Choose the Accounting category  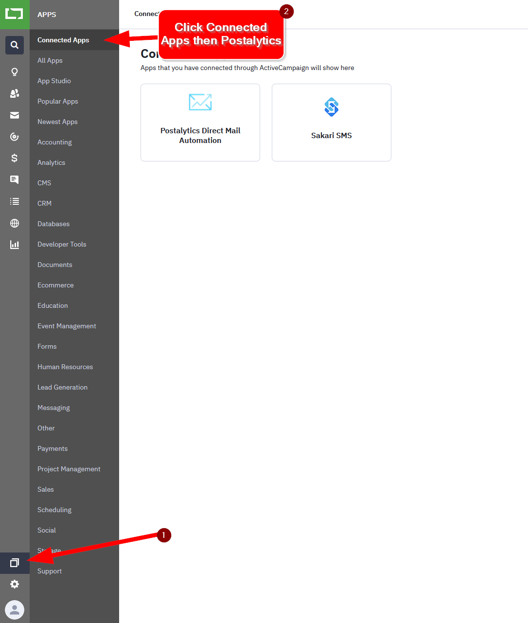click(x=74, y=142)
